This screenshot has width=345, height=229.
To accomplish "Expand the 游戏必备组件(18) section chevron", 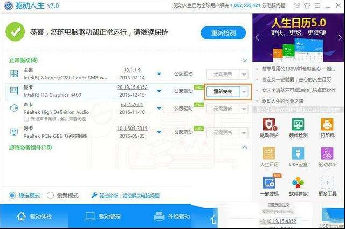I will [x=244, y=147].
